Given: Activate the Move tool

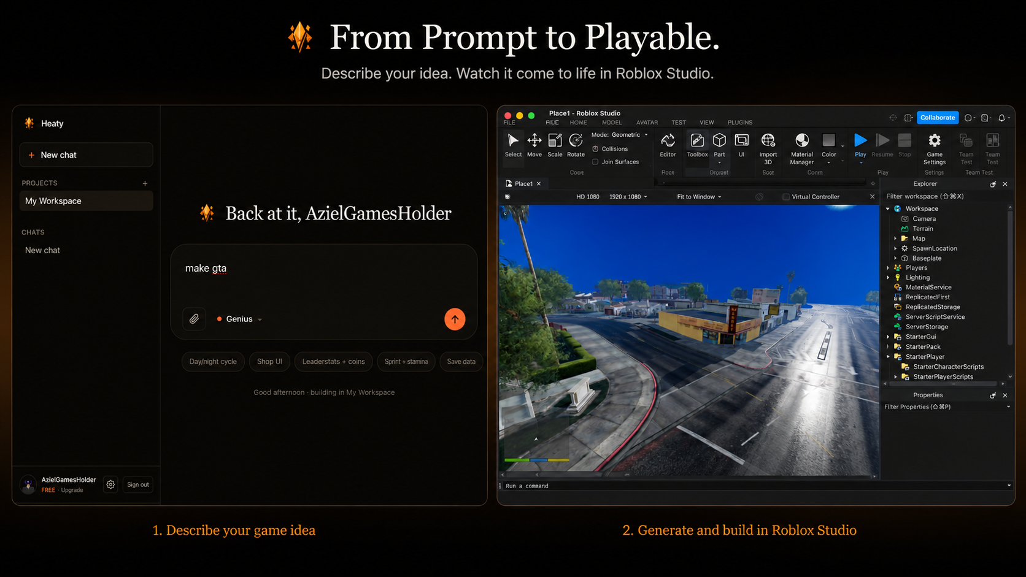Looking at the screenshot, I should point(534,145).
